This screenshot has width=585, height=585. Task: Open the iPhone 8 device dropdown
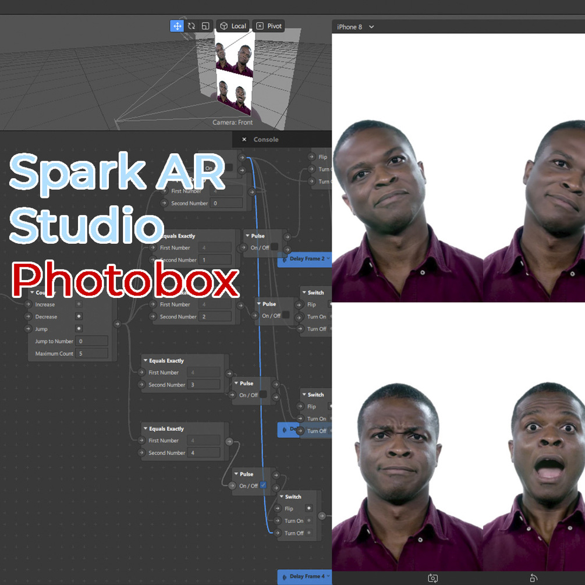(355, 27)
